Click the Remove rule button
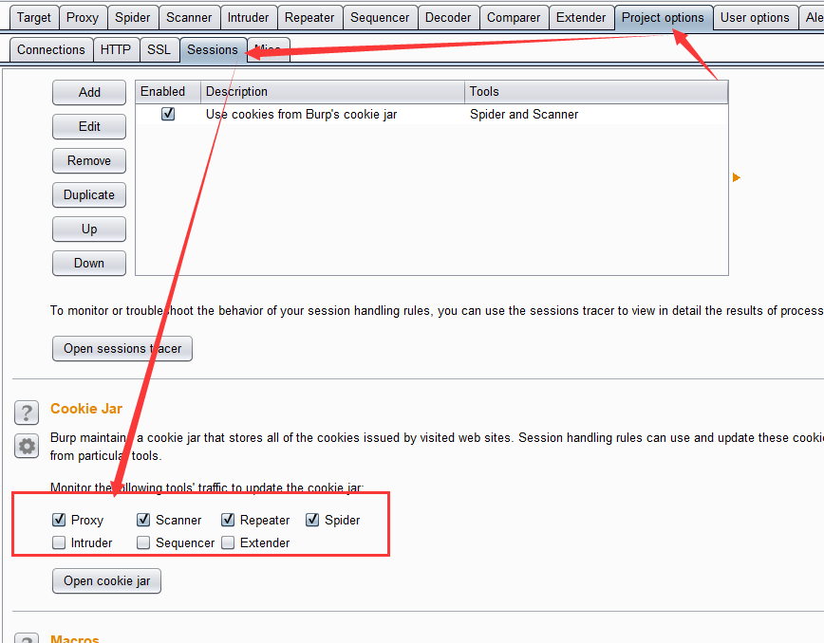Viewport: 824px width, 643px height. tap(89, 160)
